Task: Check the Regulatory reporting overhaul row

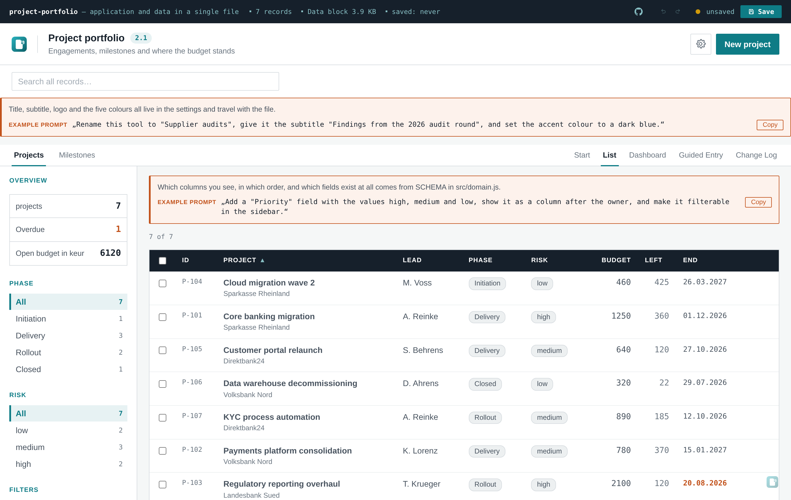Action: pos(163,485)
